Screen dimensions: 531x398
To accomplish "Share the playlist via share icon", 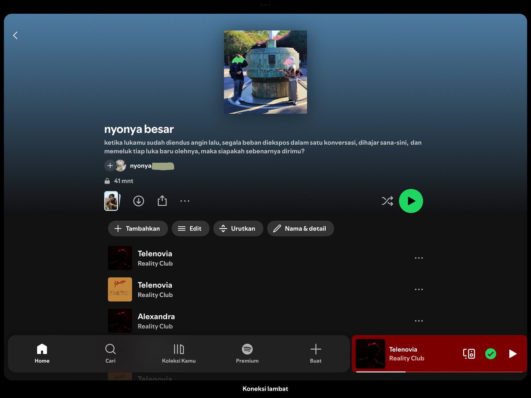I will click(162, 201).
